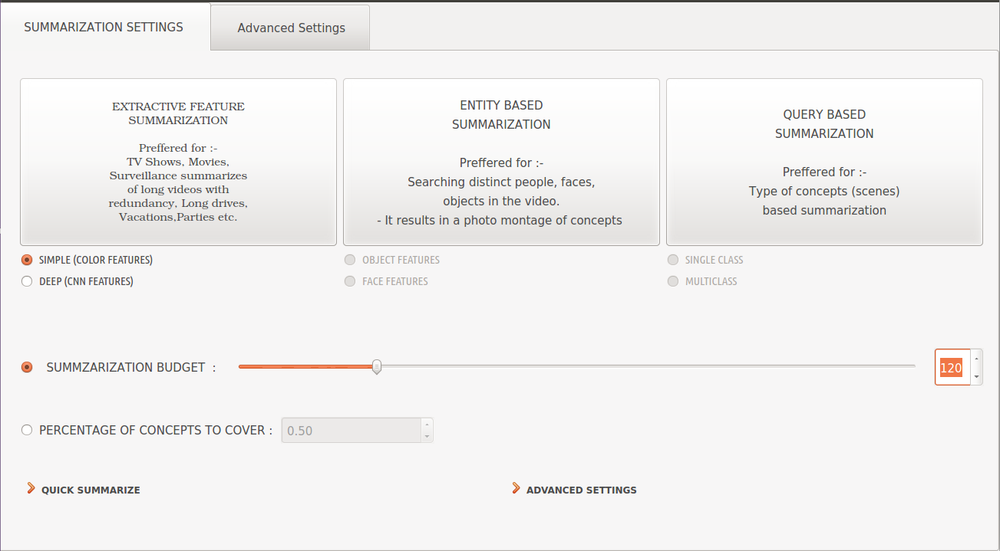Image resolution: width=1000 pixels, height=551 pixels.
Task: Increase budget with the spinbox up arrow
Action: (x=976, y=358)
